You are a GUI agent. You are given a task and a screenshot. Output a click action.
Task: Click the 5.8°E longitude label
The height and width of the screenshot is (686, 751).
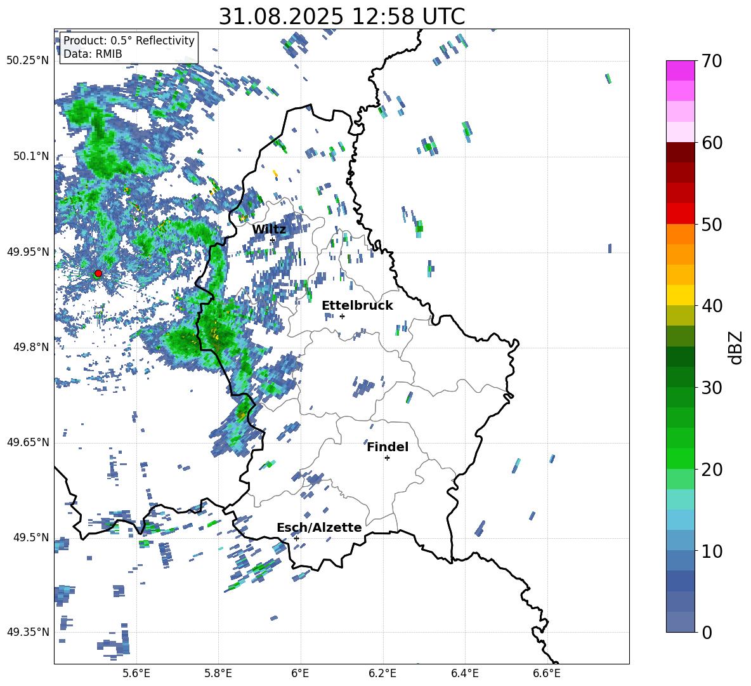point(218,673)
